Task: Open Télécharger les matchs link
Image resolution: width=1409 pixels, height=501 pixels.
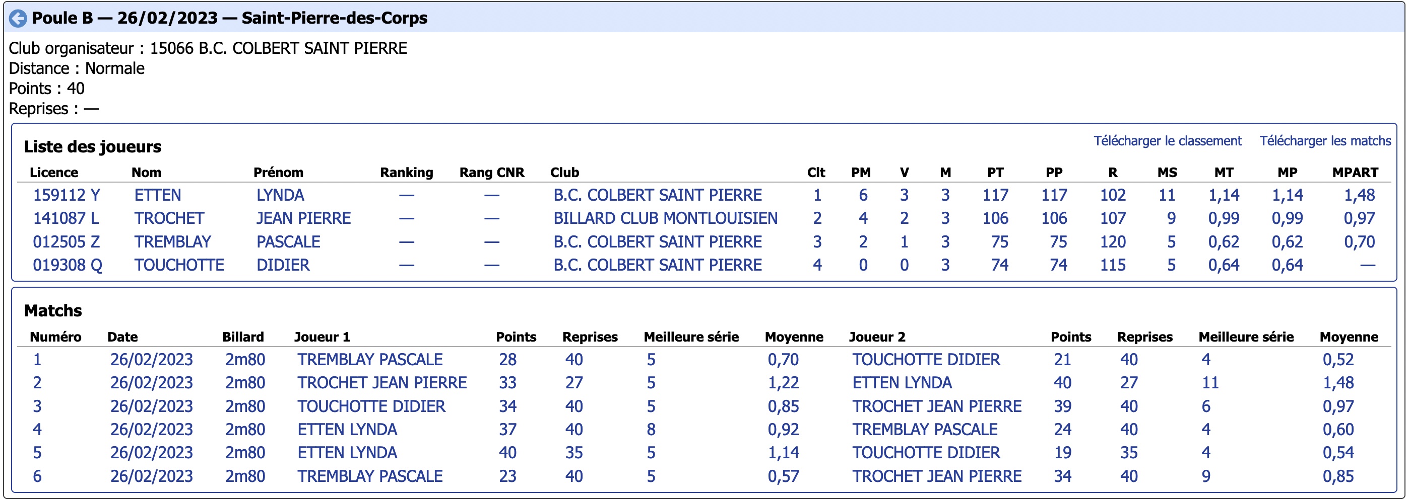Action: coord(1325,141)
